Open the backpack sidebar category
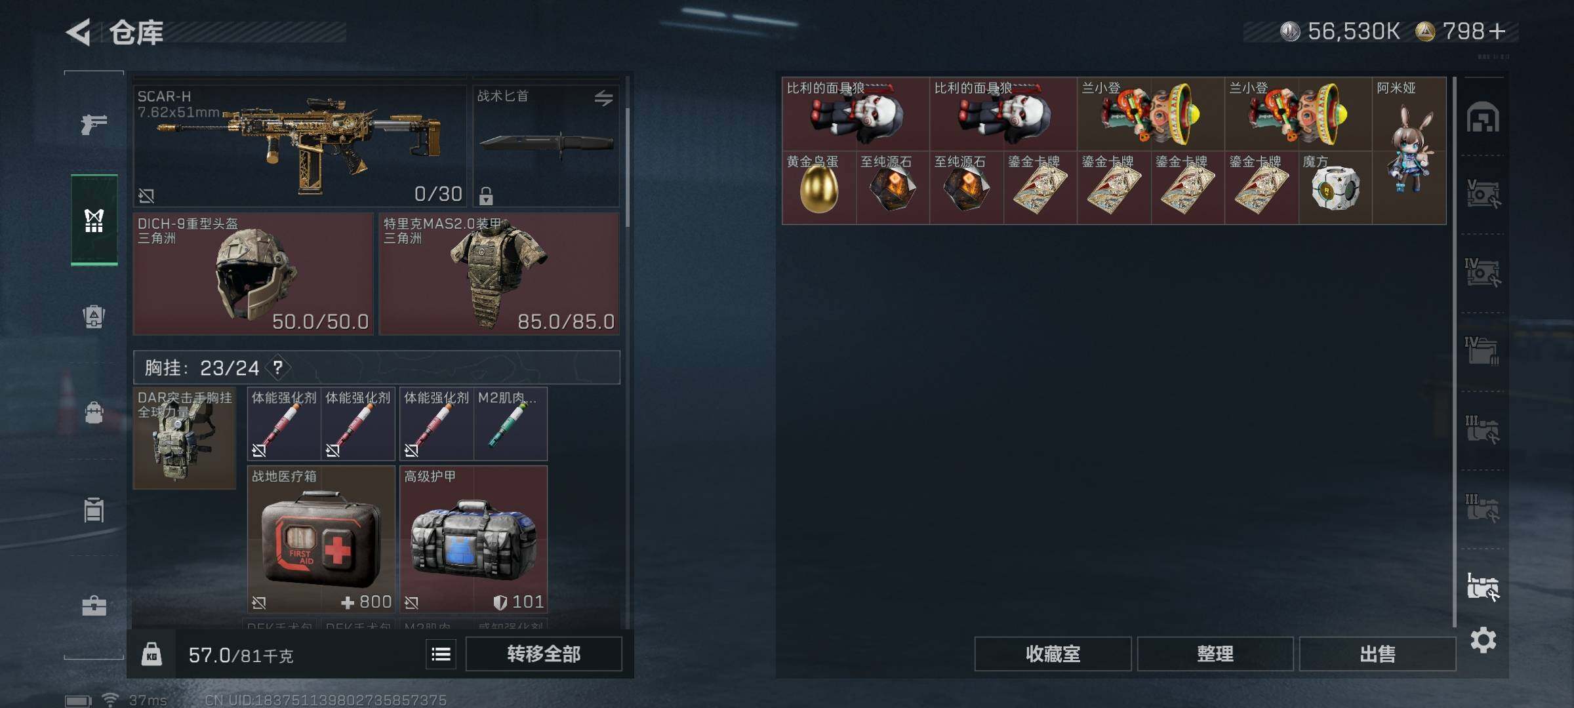 94,413
